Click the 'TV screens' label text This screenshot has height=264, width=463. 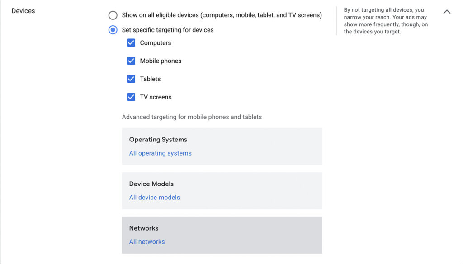(156, 97)
